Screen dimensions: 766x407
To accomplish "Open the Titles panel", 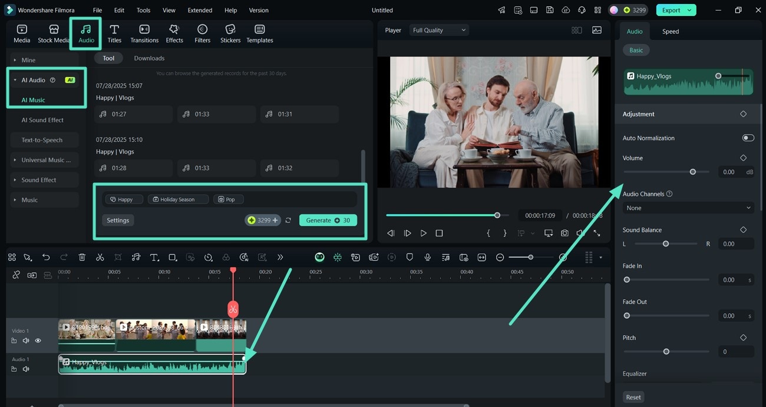I will click(114, 34).
